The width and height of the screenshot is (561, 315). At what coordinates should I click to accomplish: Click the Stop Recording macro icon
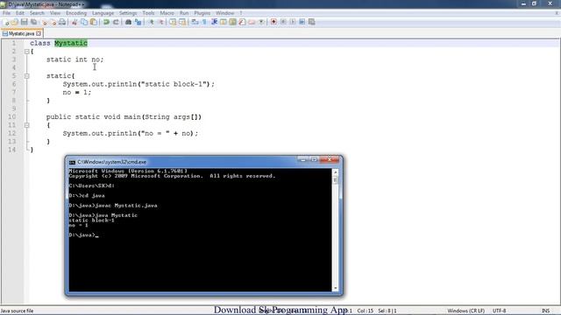click(283, 22)
